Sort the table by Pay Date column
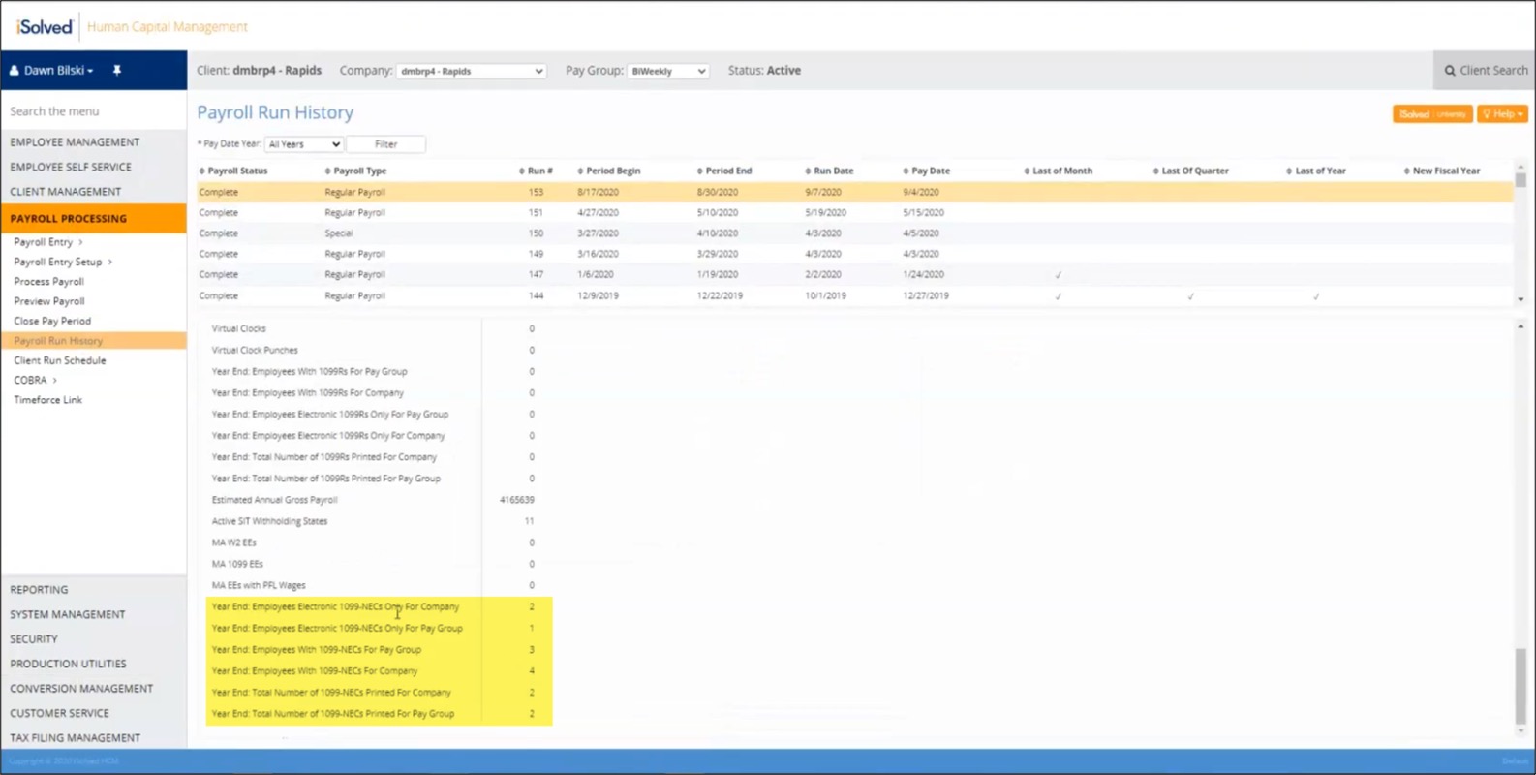 click(930, 170)
